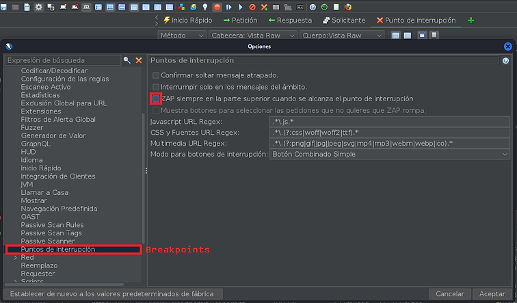Switch to the Petición tab
Image resolution: width=517 pixels, height=303 pixels.
click(240, 21)
